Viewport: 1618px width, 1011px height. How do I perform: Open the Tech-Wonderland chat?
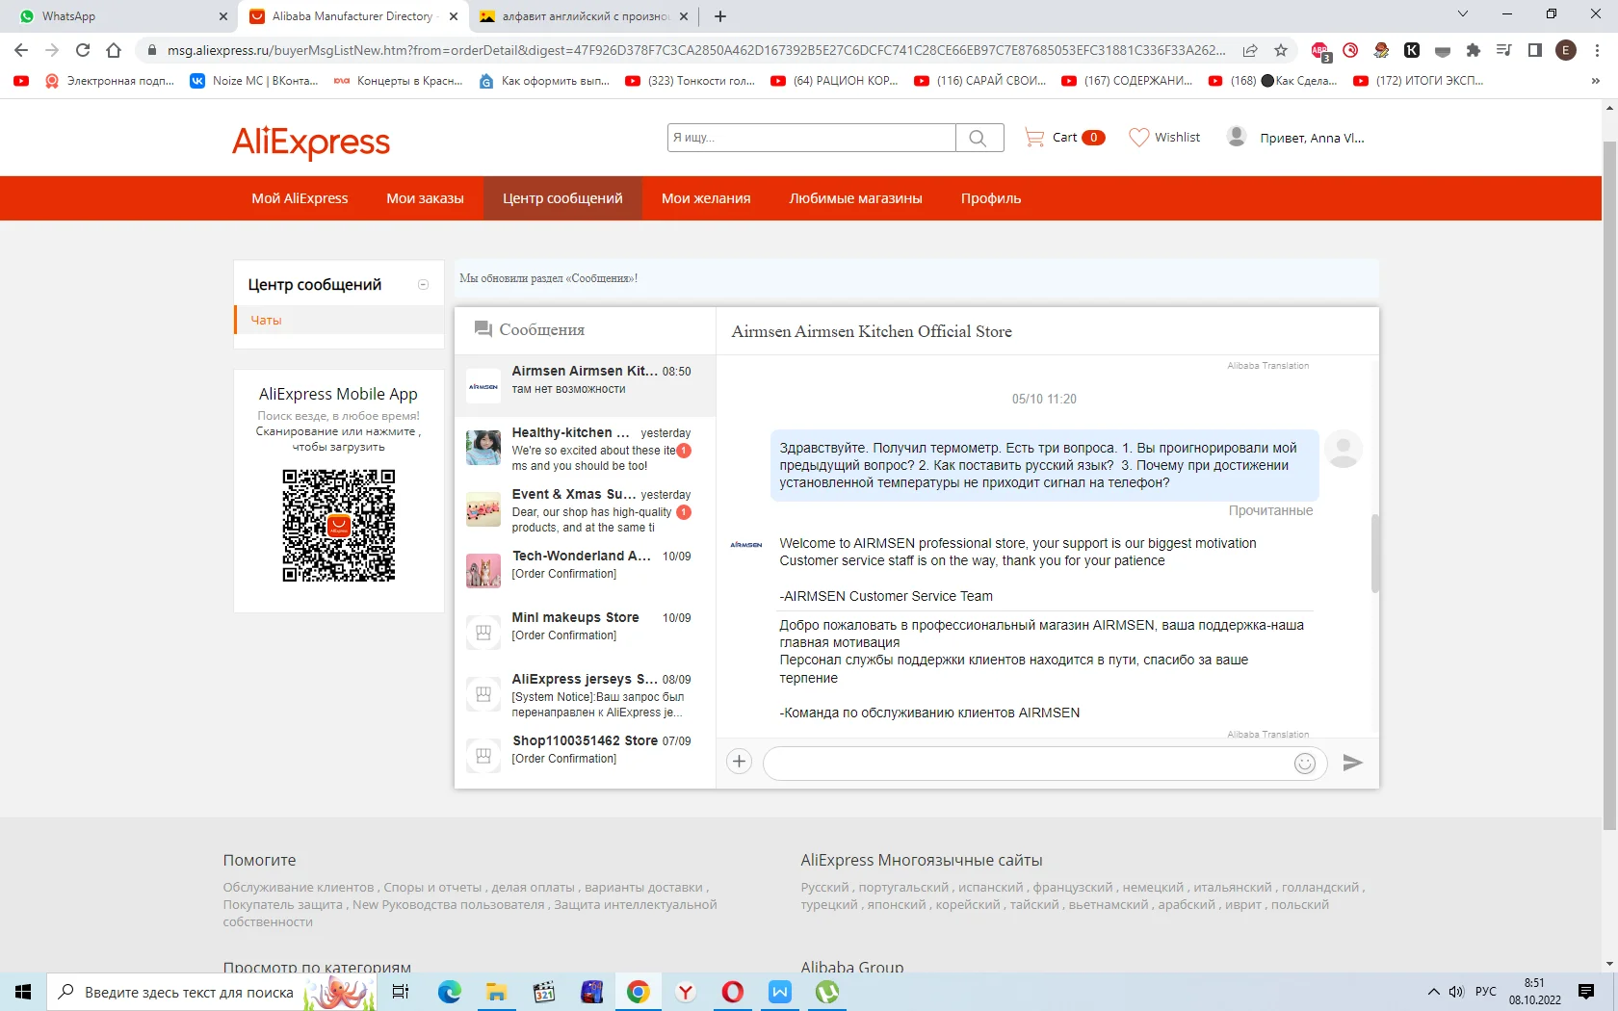click(586, 572)
